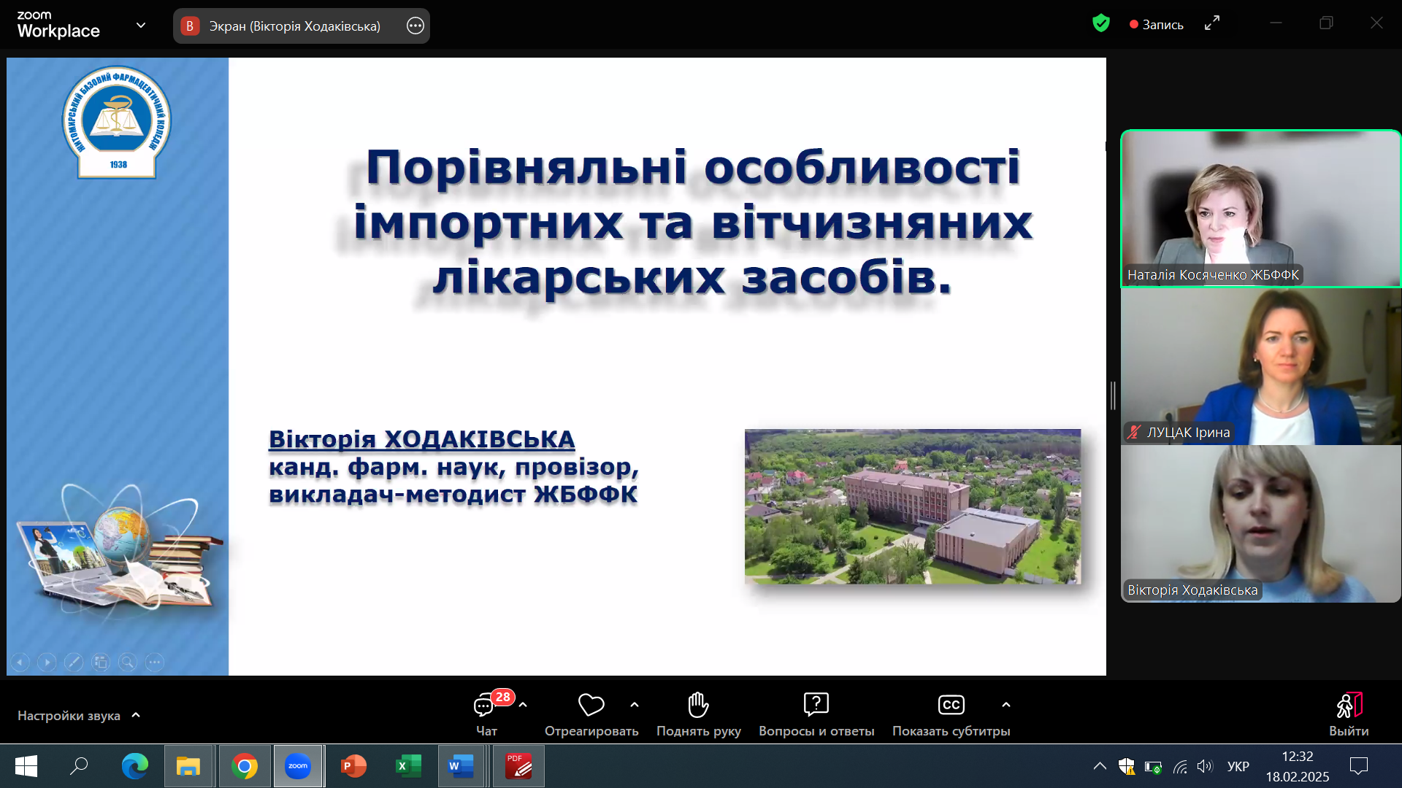Click the slideshow zoom magnifier icon
This screenshot has height=788, width=1402.
tap(128, 663)
